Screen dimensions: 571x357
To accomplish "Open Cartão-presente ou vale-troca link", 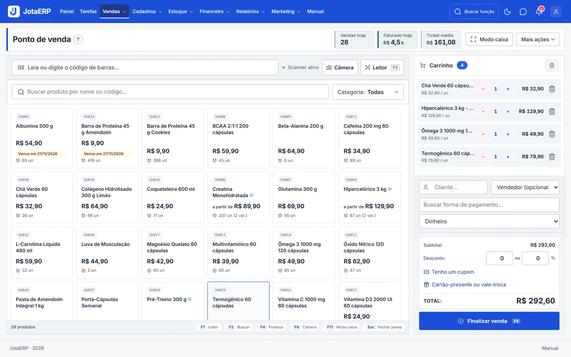I will [465, 285].
